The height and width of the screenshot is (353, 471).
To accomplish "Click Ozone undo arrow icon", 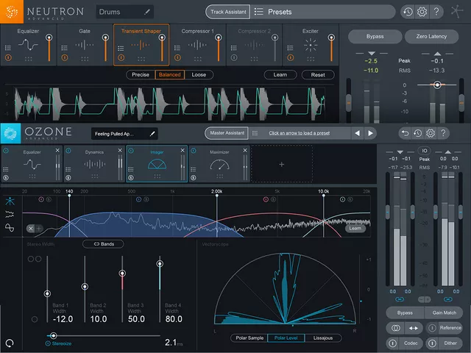I will tap(405, 133).
